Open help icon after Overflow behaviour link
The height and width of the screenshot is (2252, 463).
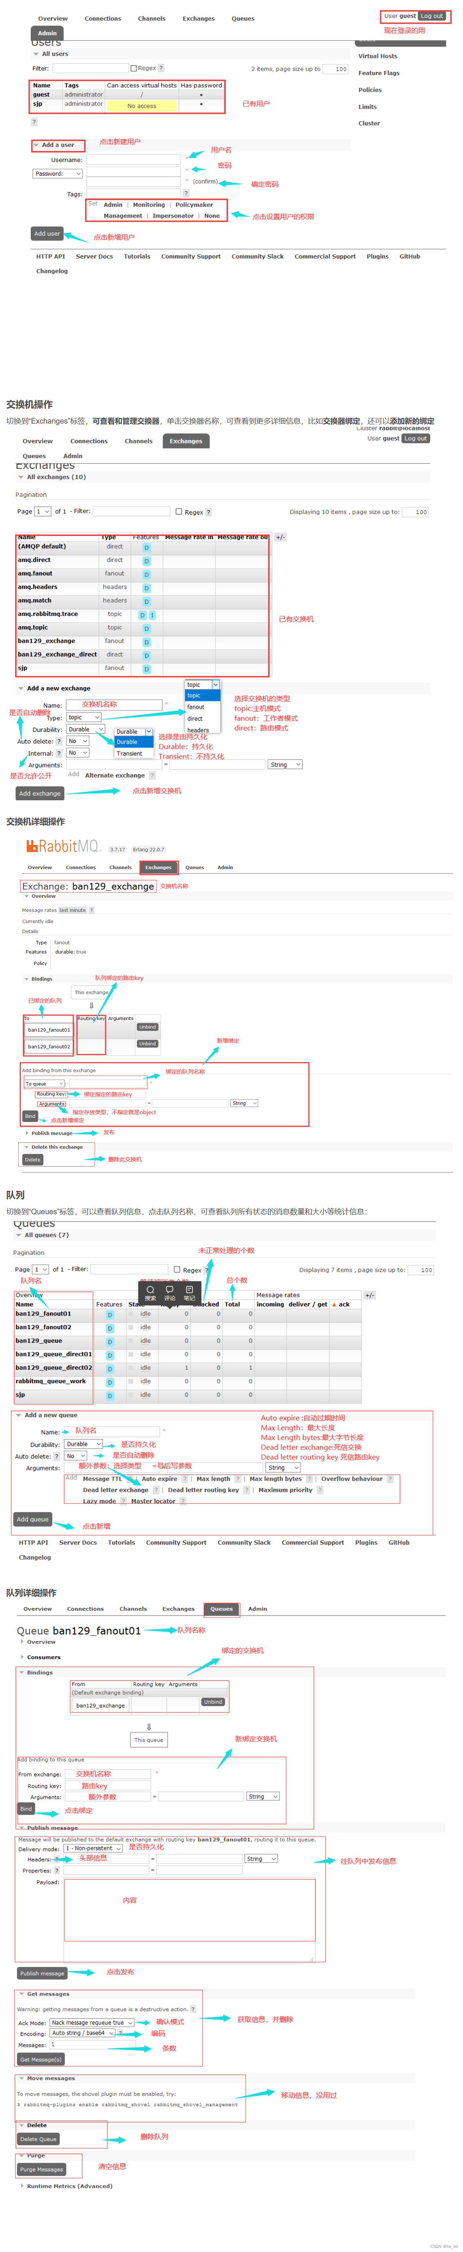point(390,1479)
